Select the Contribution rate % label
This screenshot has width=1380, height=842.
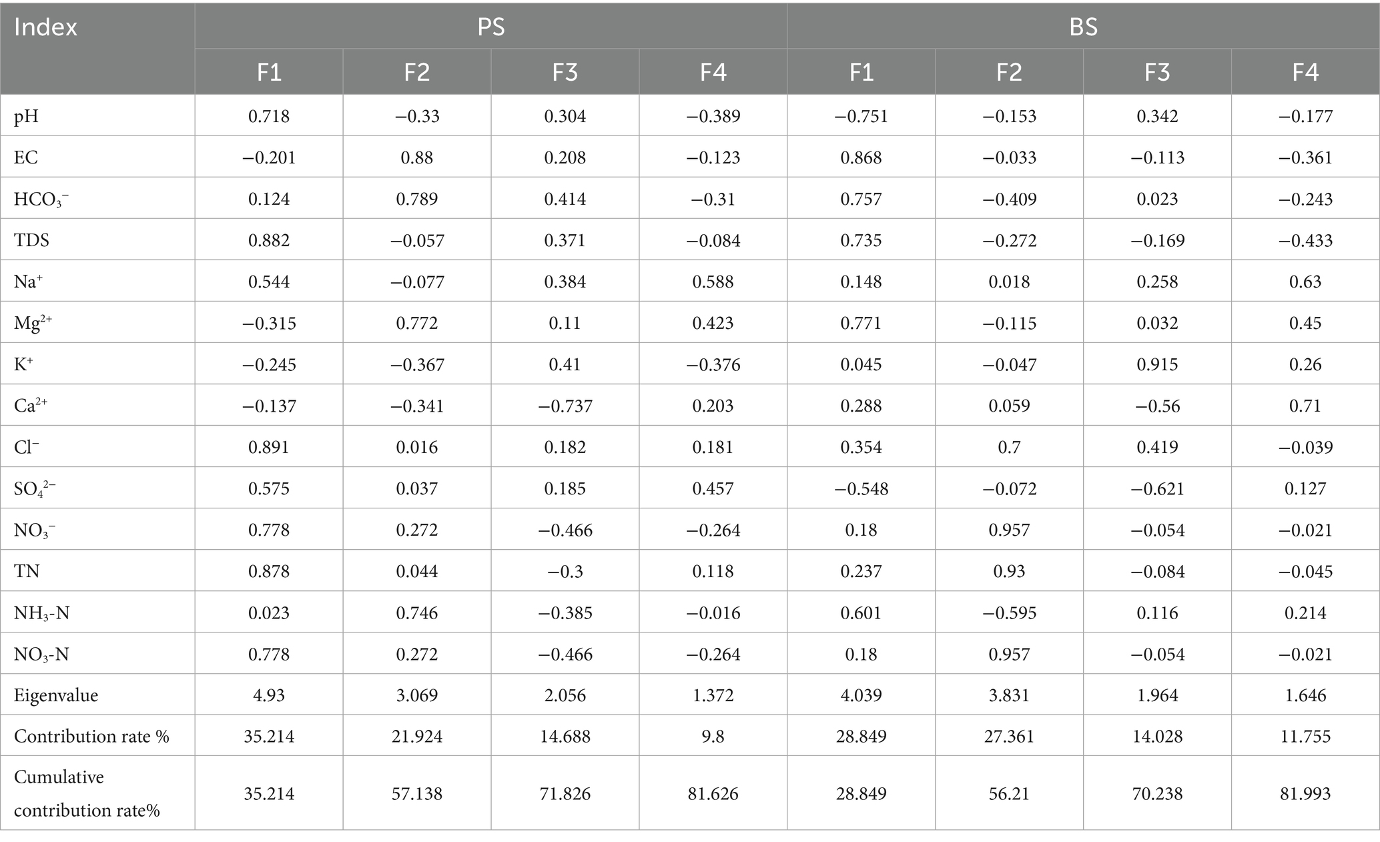91,737
